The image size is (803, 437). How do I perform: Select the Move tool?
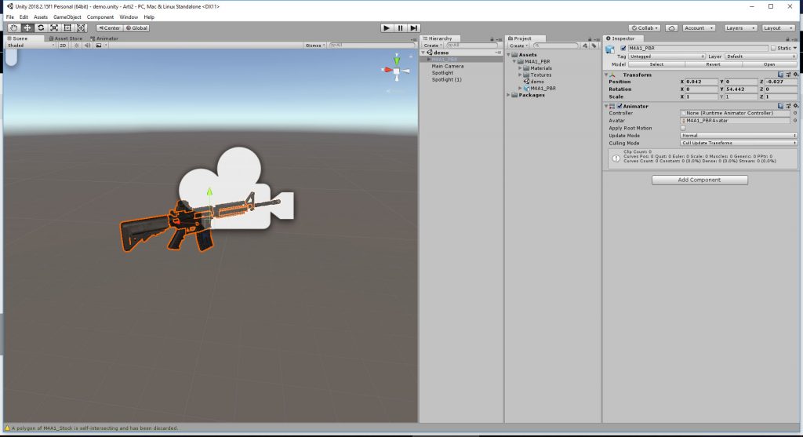27,28
